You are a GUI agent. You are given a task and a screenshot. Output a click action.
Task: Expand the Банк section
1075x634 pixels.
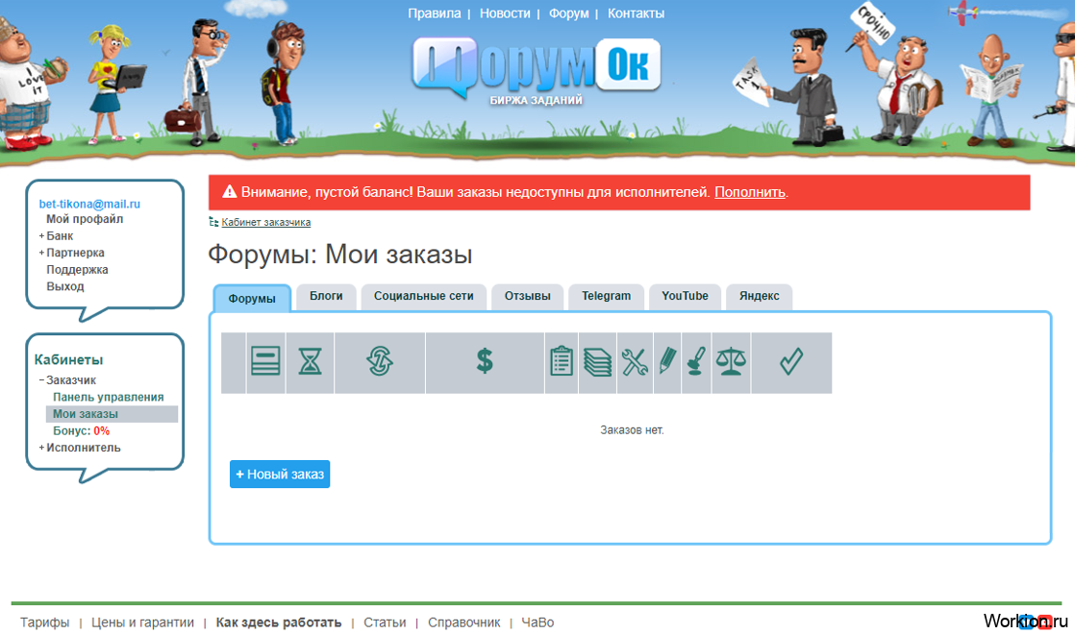(x=59, y=235)
